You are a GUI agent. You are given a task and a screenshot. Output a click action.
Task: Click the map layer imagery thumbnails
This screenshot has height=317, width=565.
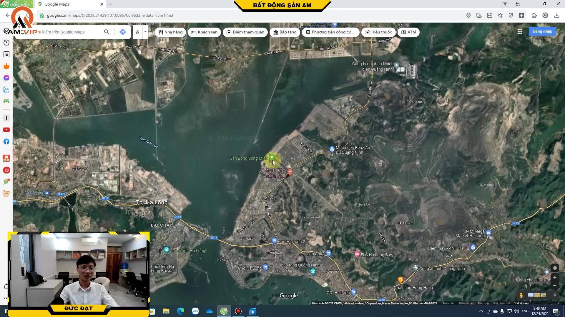[x=537, y=295]
